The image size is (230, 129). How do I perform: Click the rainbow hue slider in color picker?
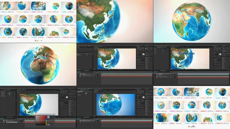point(46,120)
